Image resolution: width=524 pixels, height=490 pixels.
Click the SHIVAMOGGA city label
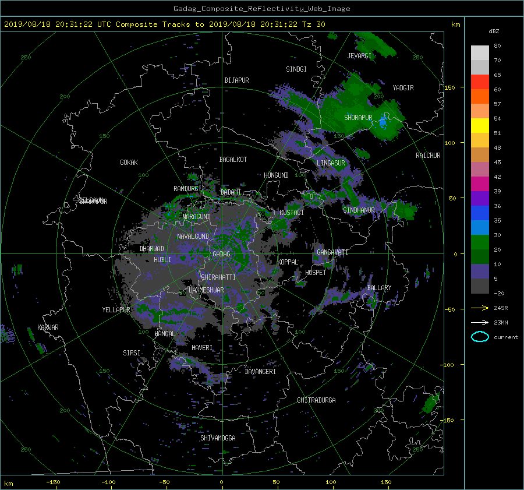218,438
